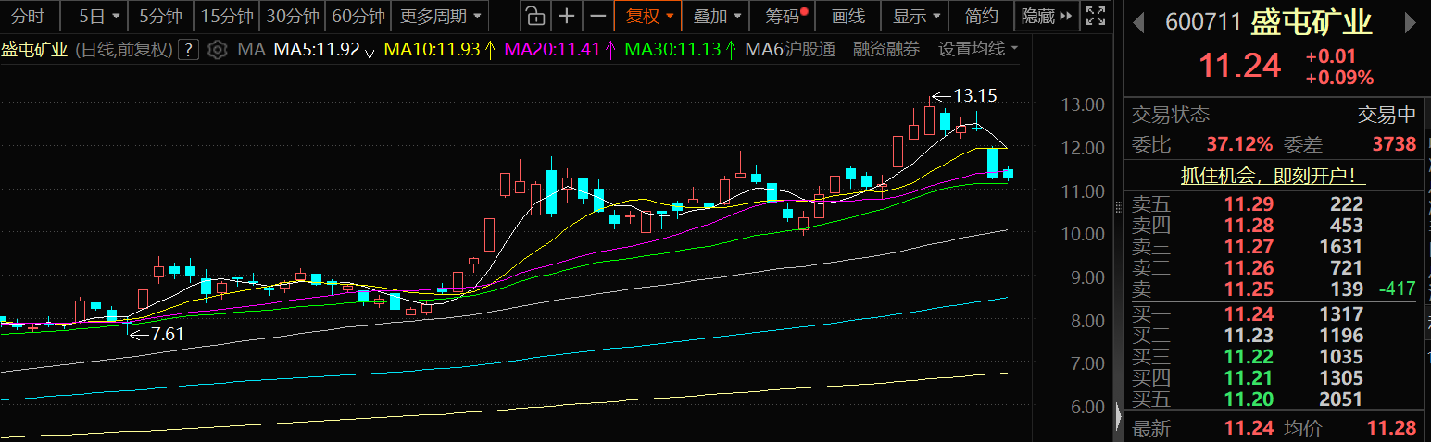This screenshot has width=1431, height=442.
Task: Zoom in chart with plus icon
Action: (567, 16)
